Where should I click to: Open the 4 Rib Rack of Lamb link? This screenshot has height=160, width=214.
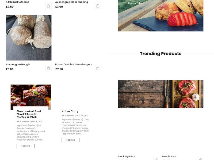pyautogui.click(x=17, y=2)
